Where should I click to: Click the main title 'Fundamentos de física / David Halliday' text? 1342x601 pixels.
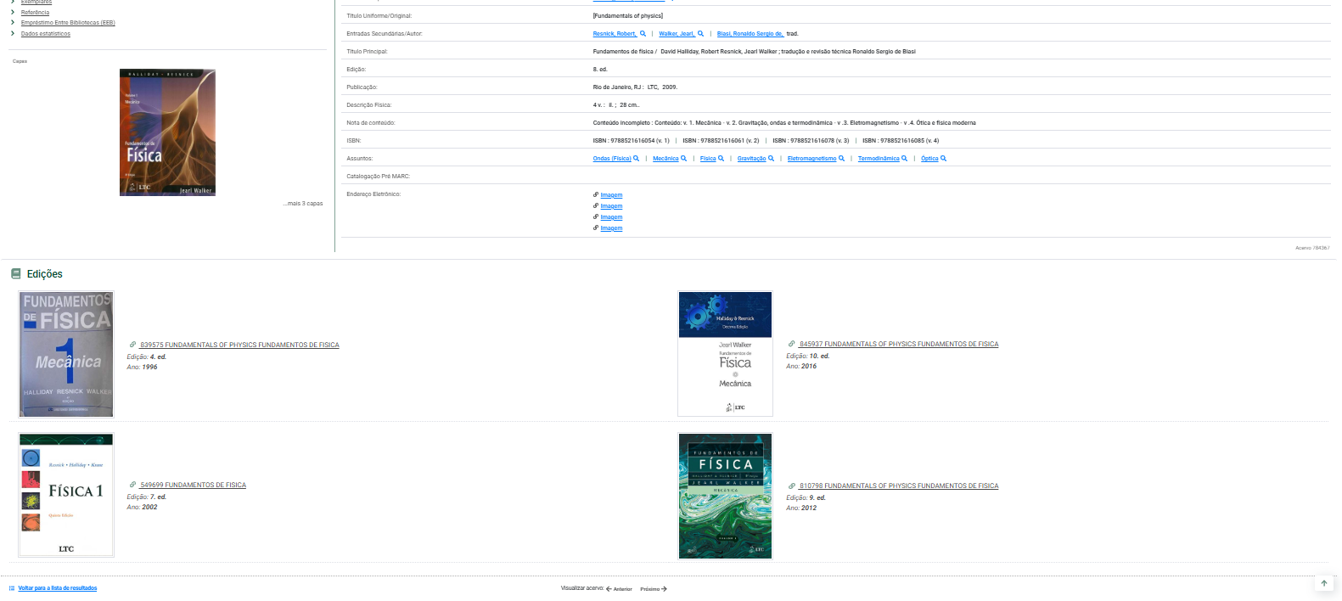[754, 52]
